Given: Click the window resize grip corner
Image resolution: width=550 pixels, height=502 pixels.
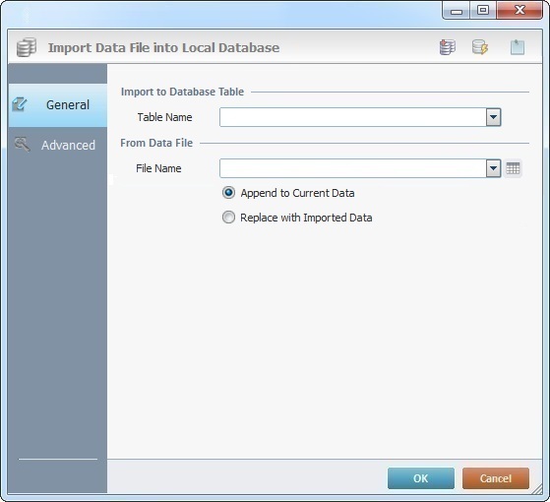Looking at the screenshot, I should [x=536, y=488].
